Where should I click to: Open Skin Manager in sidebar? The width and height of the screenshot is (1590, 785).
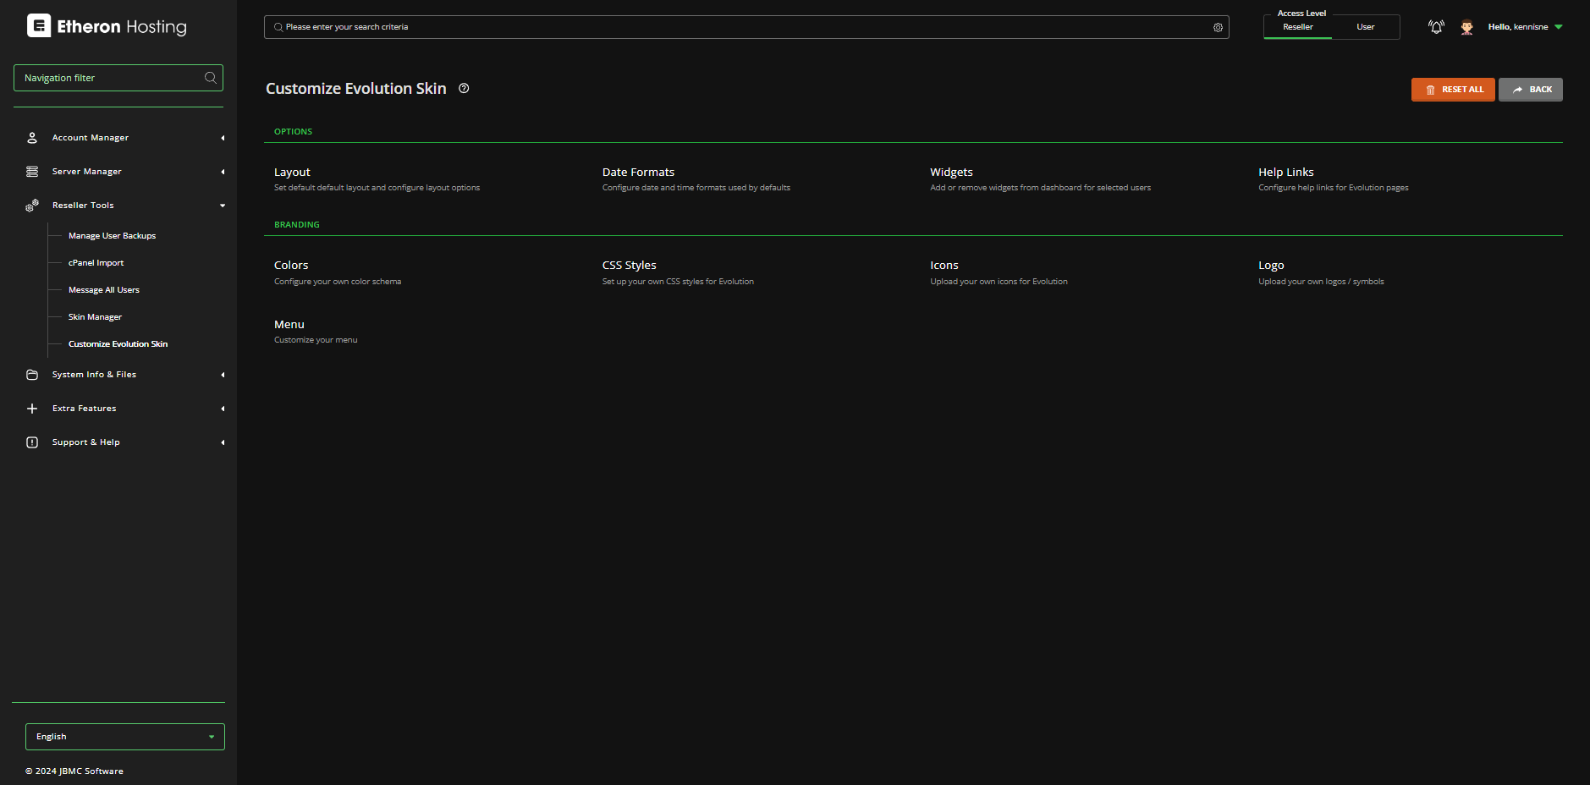(95, 317)
